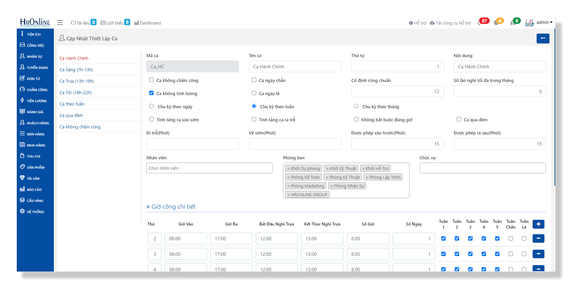
Task: Enable the Ca qua đêm checkbox
Action: pos(459,119)
